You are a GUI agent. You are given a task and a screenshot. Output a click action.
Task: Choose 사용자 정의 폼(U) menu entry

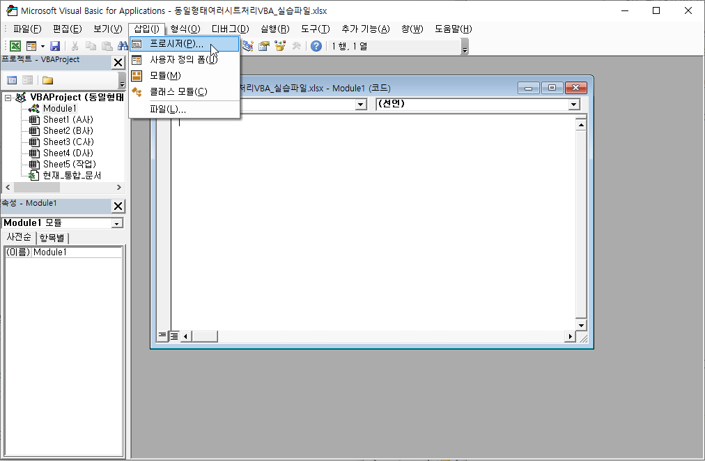point(185,59)
